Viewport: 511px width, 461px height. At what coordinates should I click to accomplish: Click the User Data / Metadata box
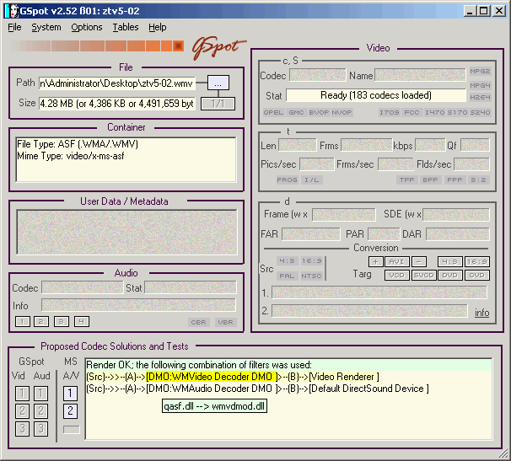[126, 232]
